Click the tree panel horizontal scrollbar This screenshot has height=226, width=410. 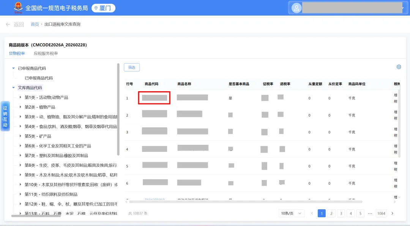tap(36, 216)
